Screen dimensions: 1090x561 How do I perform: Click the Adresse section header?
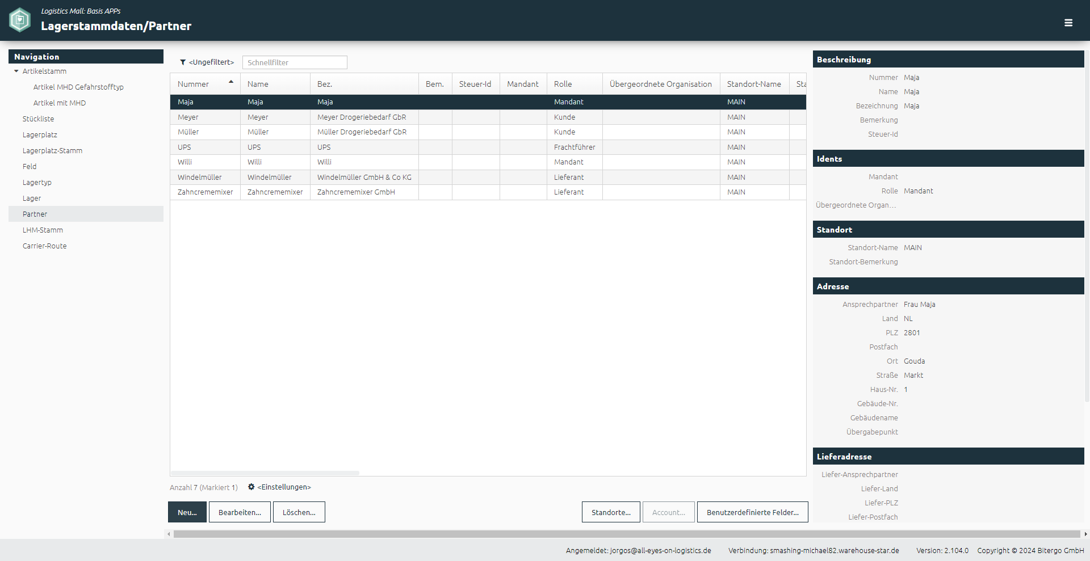949,286
